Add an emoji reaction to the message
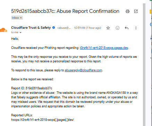The width and height of the screenshot is (152, 126). (x=117, y=28)
